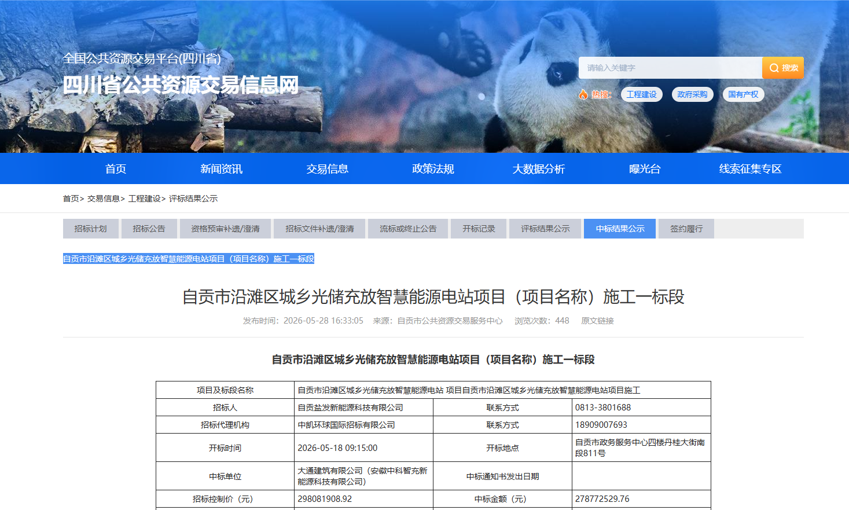The image size is (849, 510).
Task: Click the orange 搜索 search button
Action: click(x=782, y=68)
